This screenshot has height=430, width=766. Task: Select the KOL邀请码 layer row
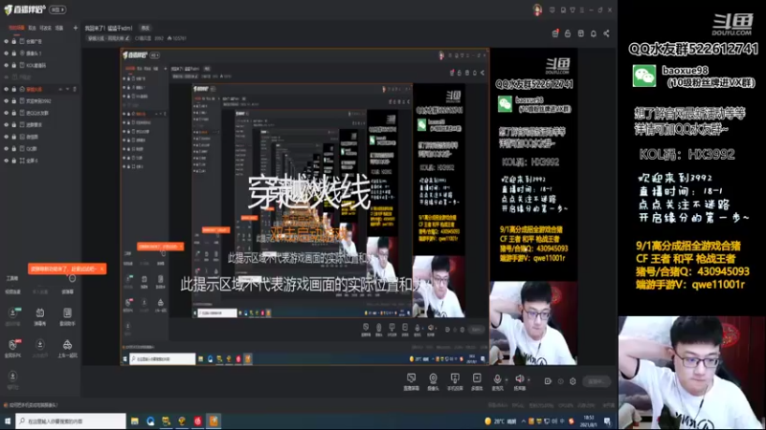(x=40, y=65)
